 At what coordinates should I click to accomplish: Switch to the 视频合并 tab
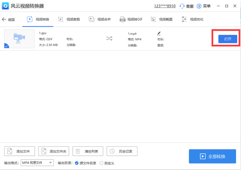[100, 19]
